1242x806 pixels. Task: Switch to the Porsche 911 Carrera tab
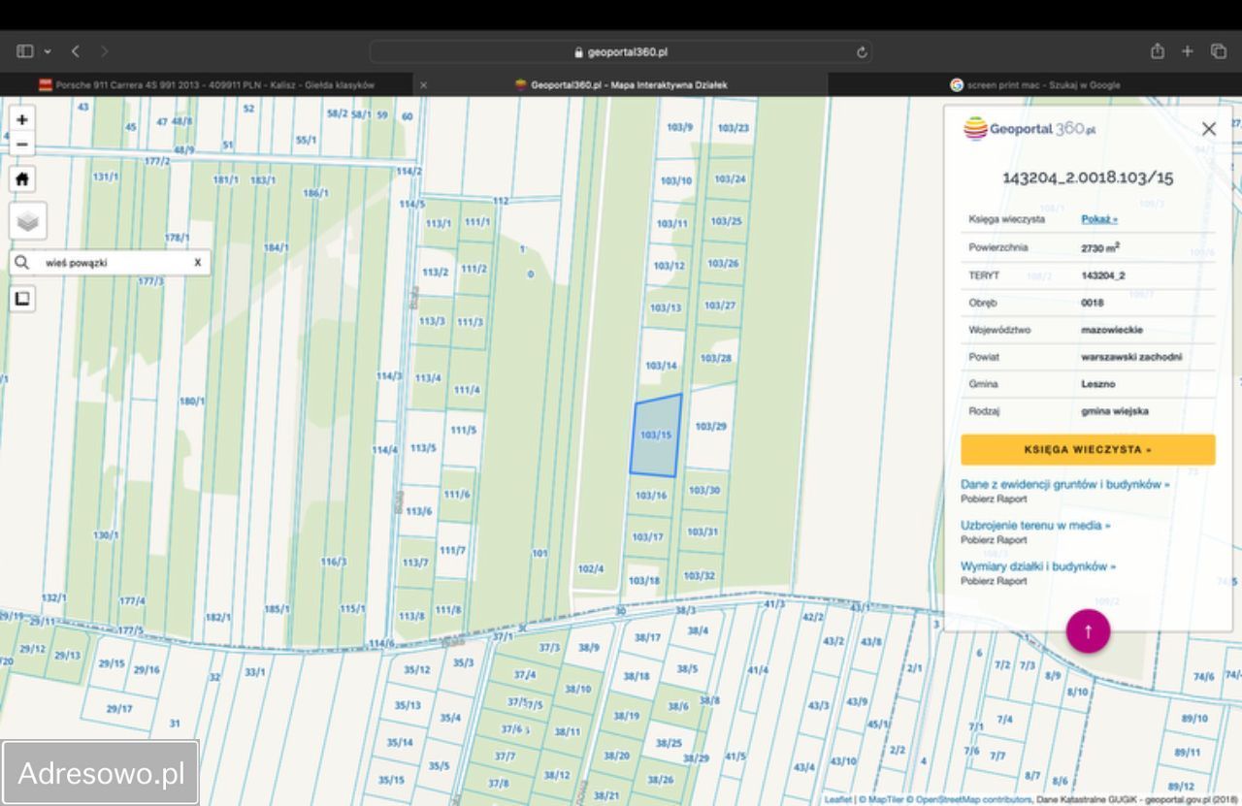207,84
